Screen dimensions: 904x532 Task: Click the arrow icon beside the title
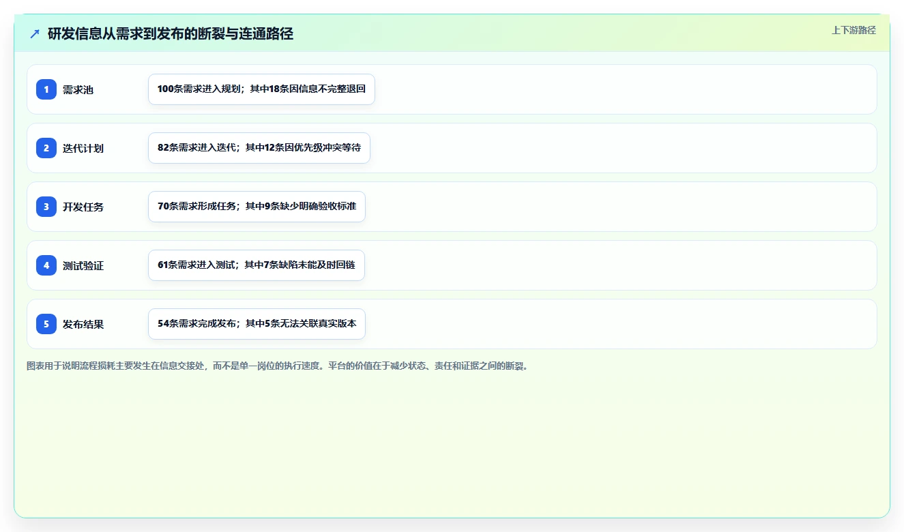point(35,33)
